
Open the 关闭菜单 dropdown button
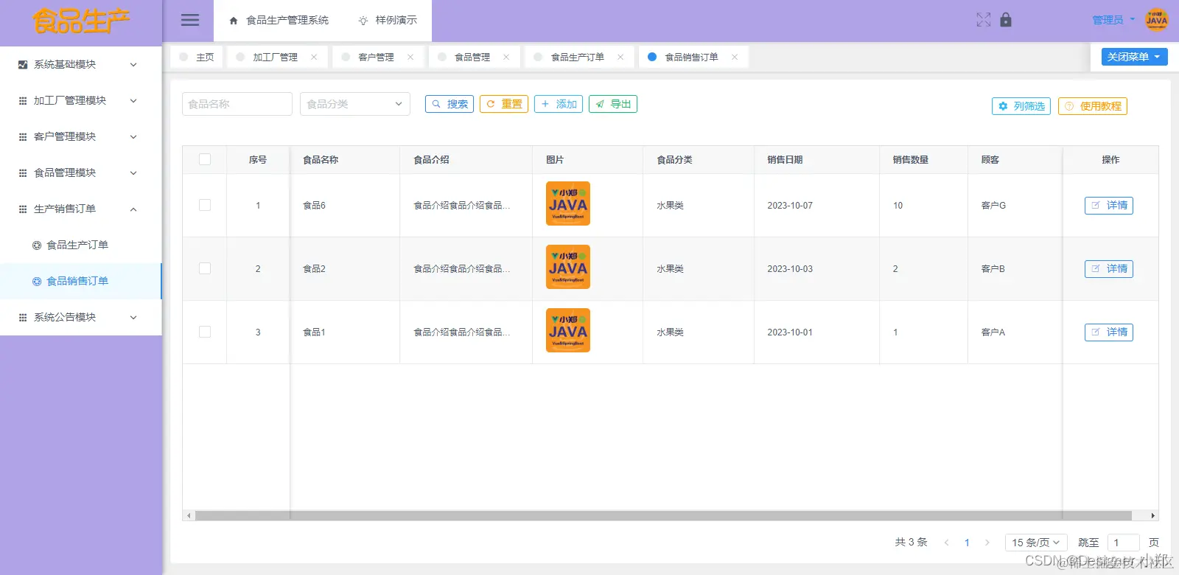[1134, 57]
